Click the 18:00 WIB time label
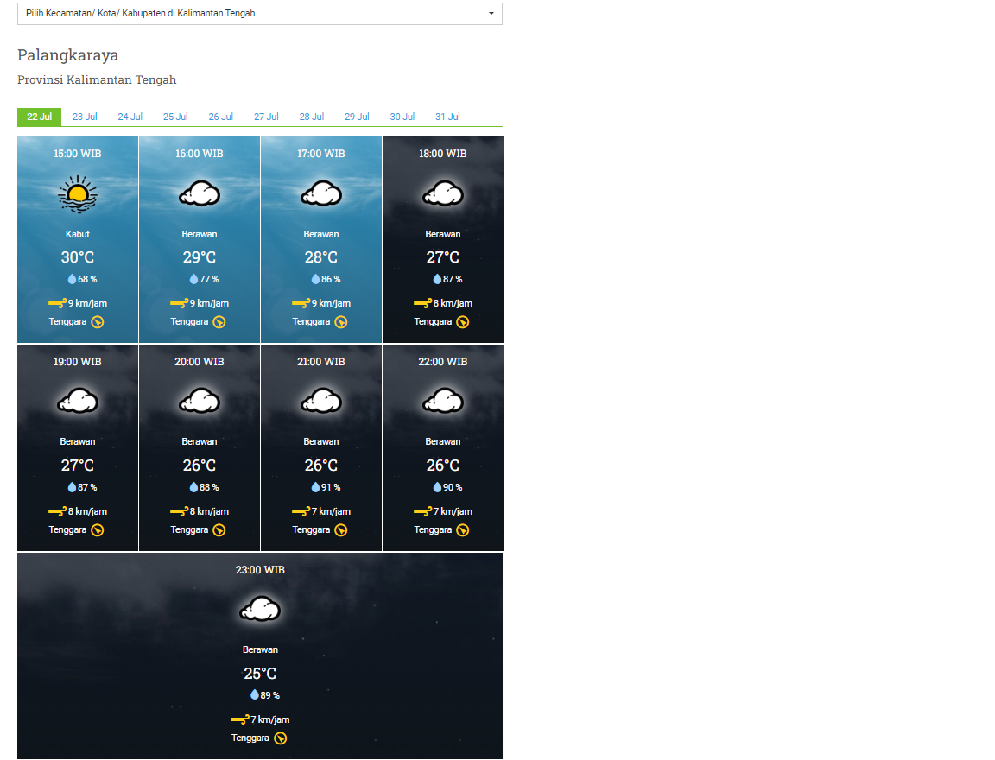 pyautogui.click(x=443, y=154)
